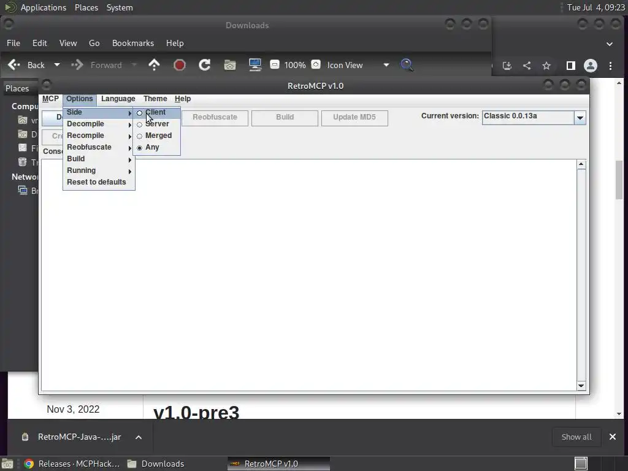Open the System panel menu
This screenshot has width=628, height=471.
click(120, 7)
